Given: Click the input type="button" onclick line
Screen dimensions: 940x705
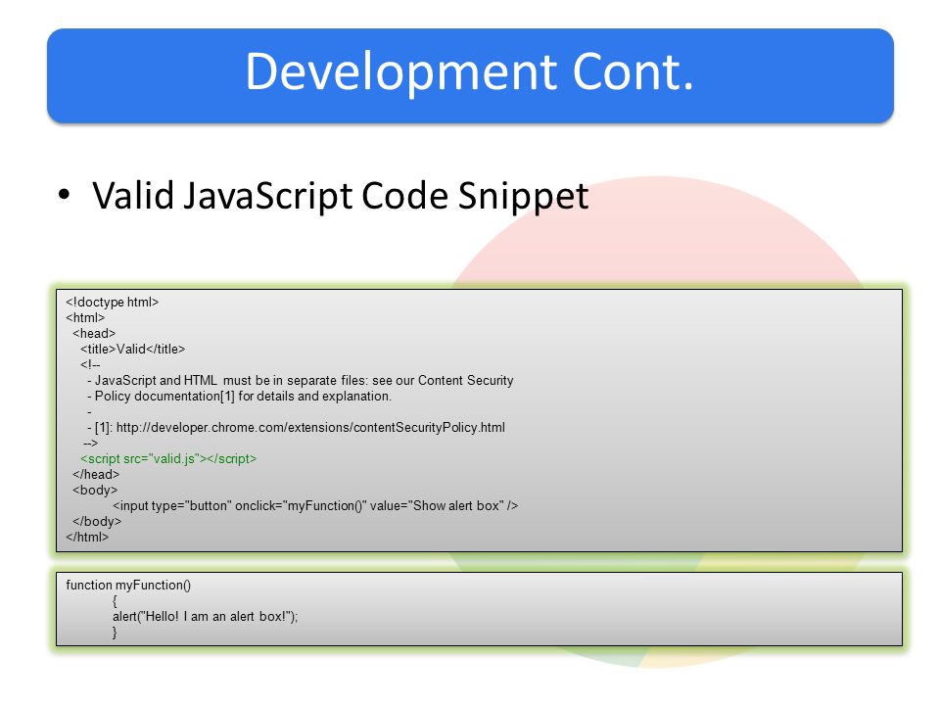Looking at the screenshot, I should pos(315,506).
